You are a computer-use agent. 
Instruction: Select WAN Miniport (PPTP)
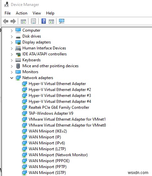(47, 167)
